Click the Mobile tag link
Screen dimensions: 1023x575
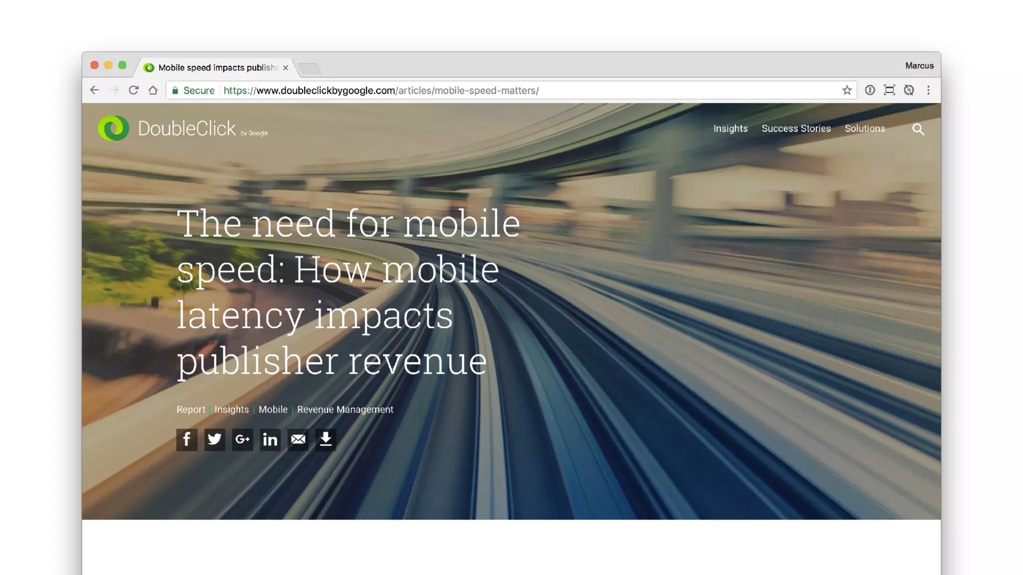pyautogui.click(x=273, y=410)
